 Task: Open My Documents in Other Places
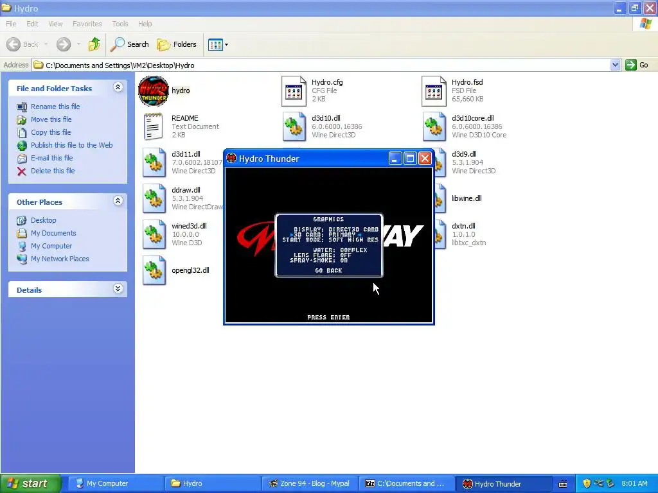[53, 233]
